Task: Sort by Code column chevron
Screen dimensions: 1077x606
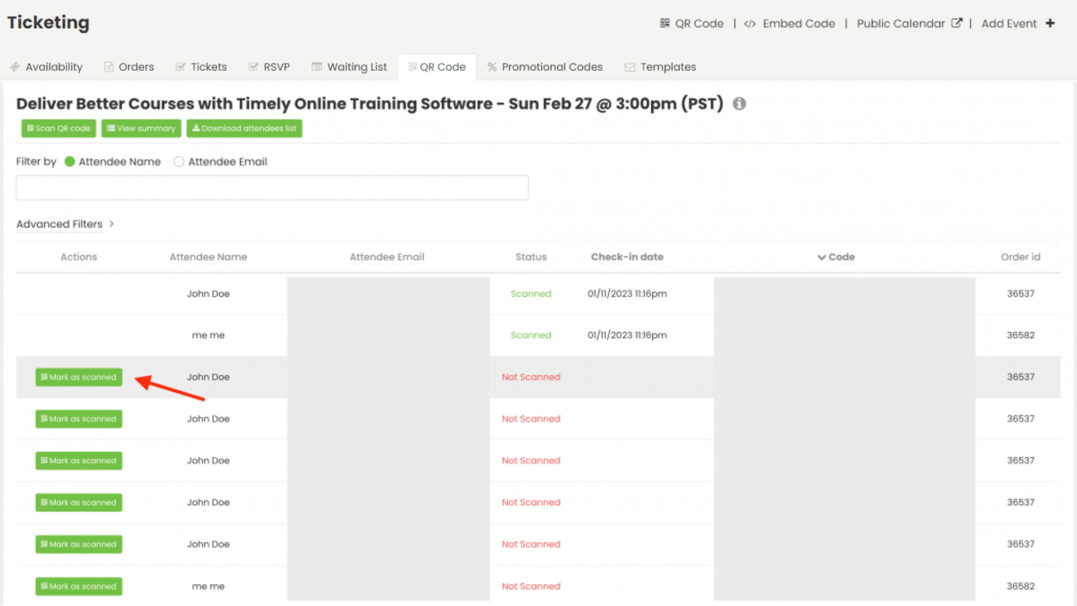Action: click(x=821, y=257)
